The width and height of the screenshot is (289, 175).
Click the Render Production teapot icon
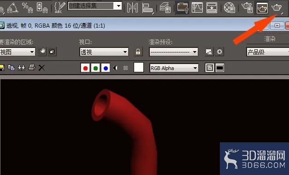pyautogui.click(x=277, y=8)
